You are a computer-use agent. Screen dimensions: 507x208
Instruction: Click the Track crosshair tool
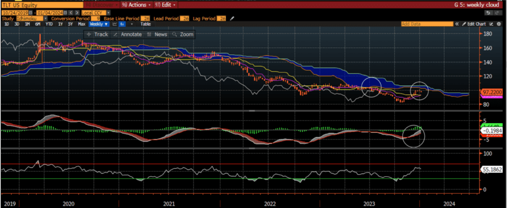click(97, 34)
